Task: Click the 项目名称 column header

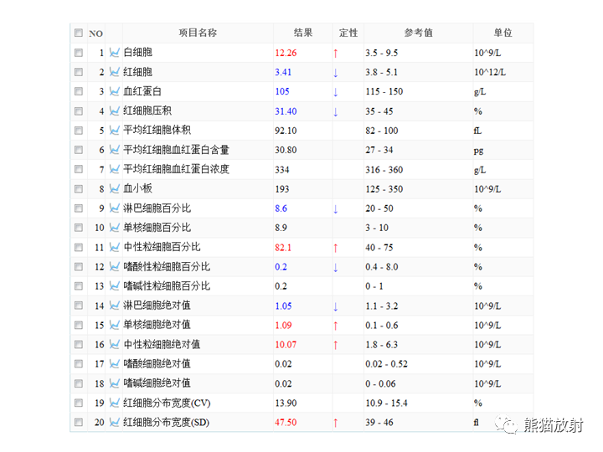Action: pyautogui.click(x=198, y=33)
